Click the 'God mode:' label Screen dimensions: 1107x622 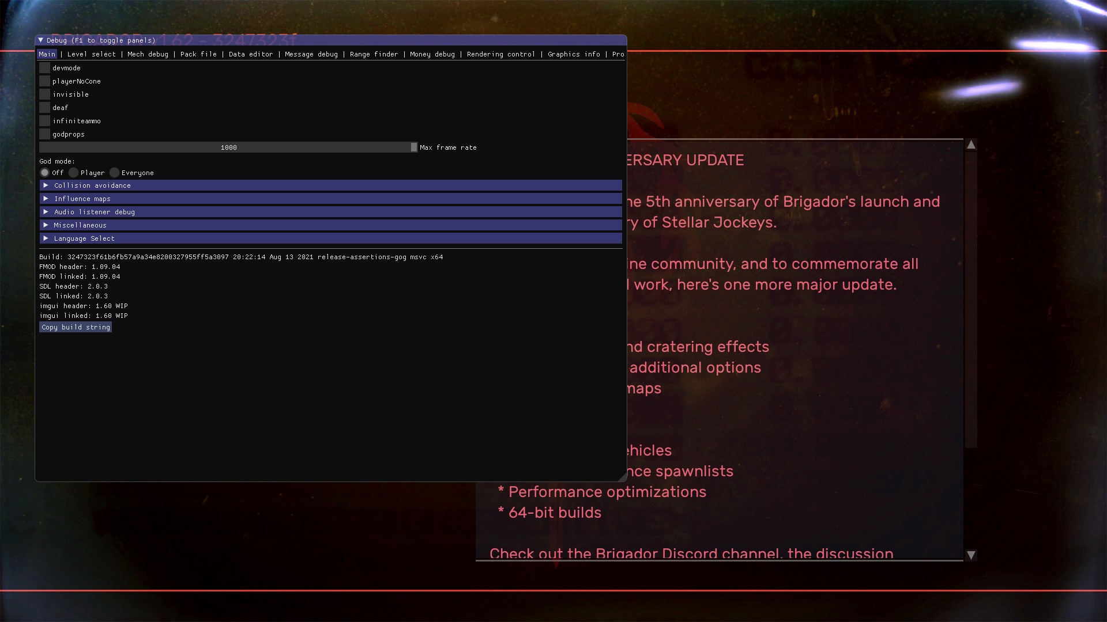coord(57,161)
